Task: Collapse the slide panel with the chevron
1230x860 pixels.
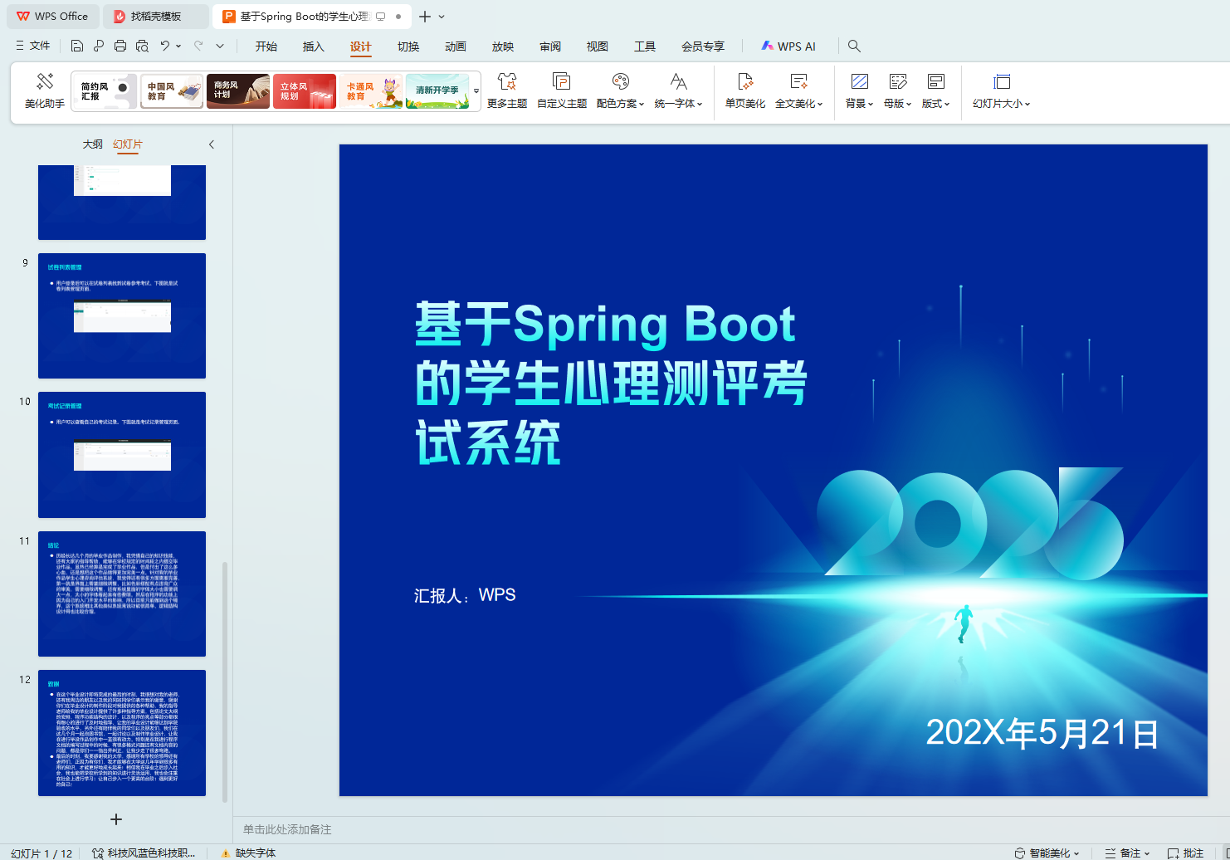Action: coord(212,144)
